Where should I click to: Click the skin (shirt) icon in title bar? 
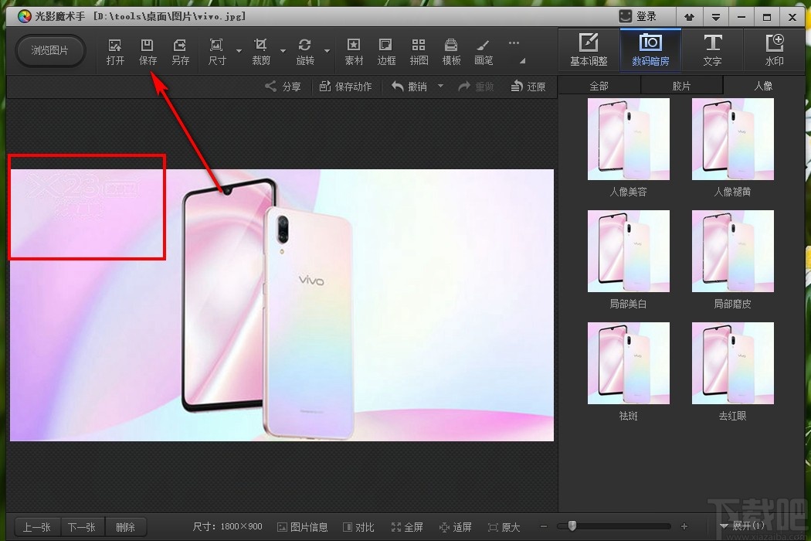[x=690, y=17]
